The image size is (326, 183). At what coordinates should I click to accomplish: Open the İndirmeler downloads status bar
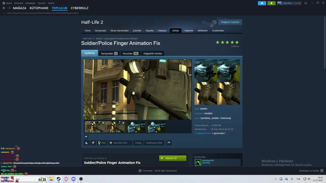point(158,171)
